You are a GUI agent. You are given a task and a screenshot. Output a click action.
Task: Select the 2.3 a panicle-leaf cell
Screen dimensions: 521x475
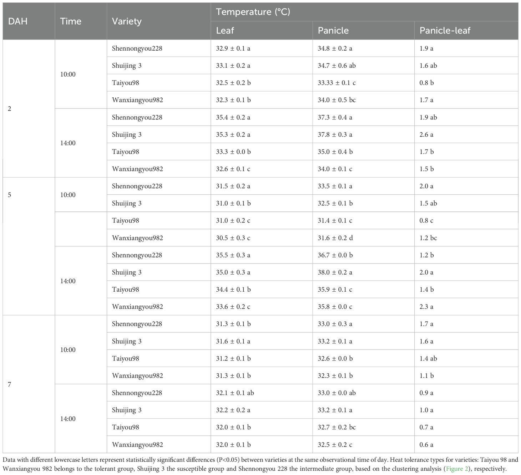point(426,307)
